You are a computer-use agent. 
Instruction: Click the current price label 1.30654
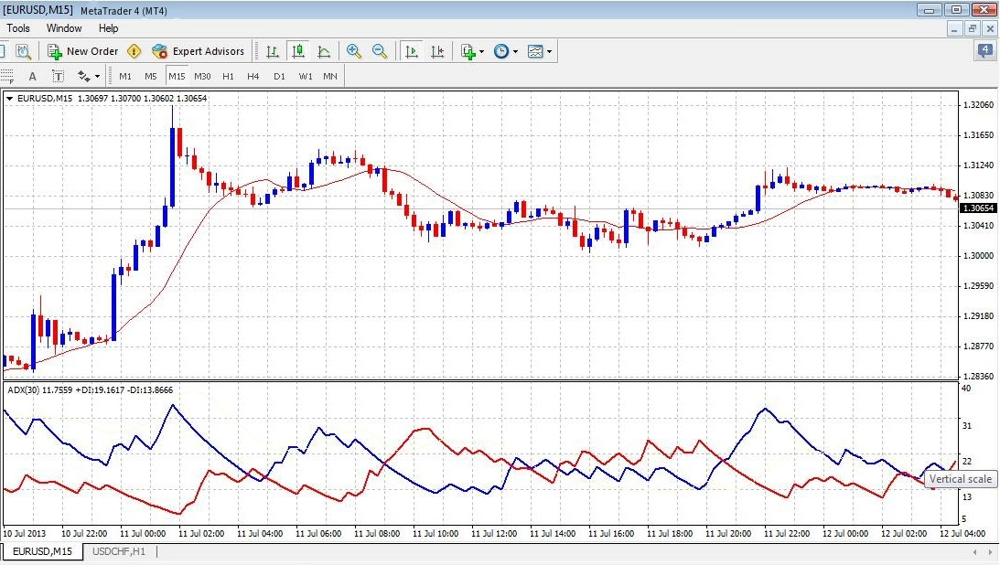(978, 208)
